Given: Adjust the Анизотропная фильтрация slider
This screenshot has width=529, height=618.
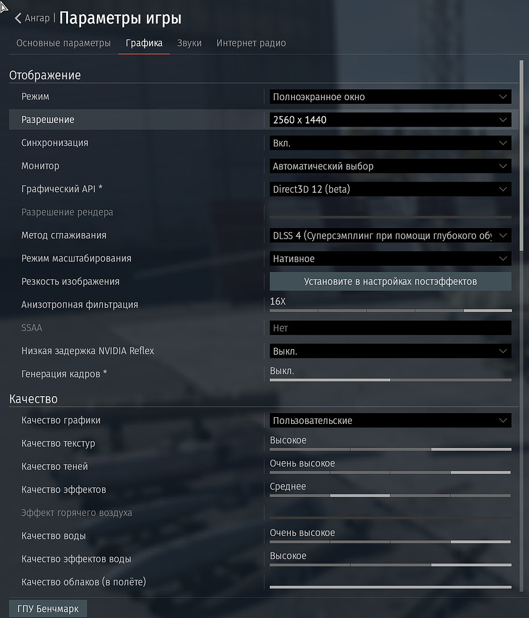Looking at the screenshot, I should (x=390, y=310).
